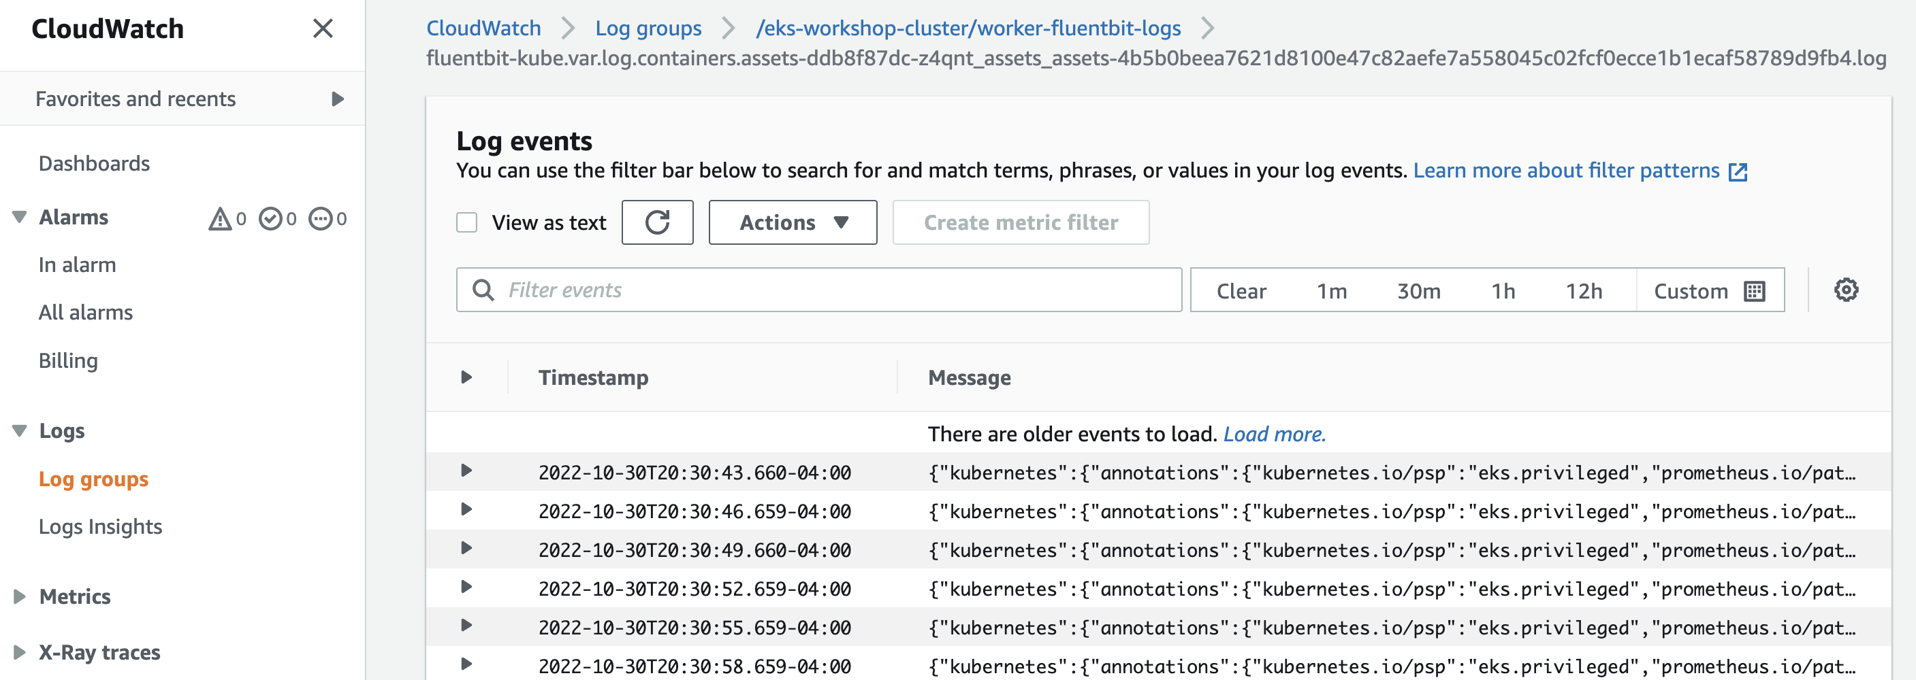Open /eks-workshop-cluster/worker-fluentbit-logs breadcrumb
Screen dimensions: 1916x680
tap(968, 29)
